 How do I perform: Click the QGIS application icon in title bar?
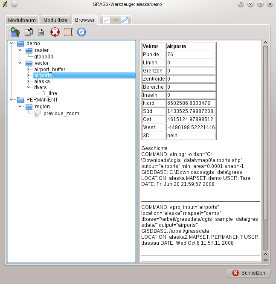[x=5, y=4]
